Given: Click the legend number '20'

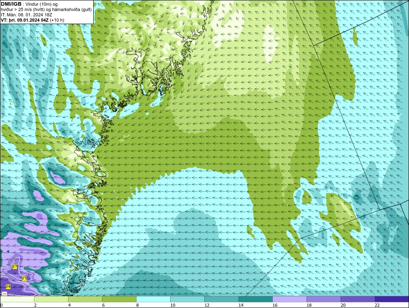Looking at the screenshot, I should (x=343, y=305).
